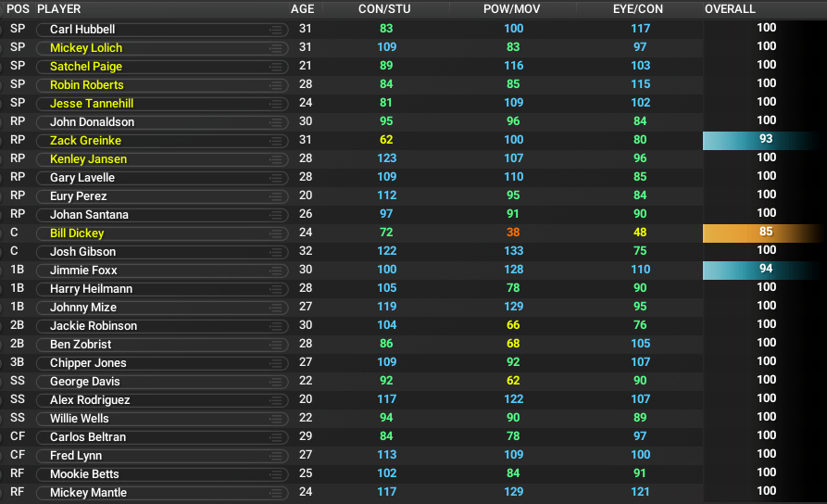
Task: Open player Chipper Jones
Action: (x=88, y=362)
